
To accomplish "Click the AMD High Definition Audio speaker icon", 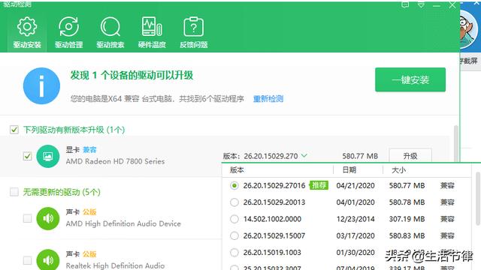I will coord(48,218).
